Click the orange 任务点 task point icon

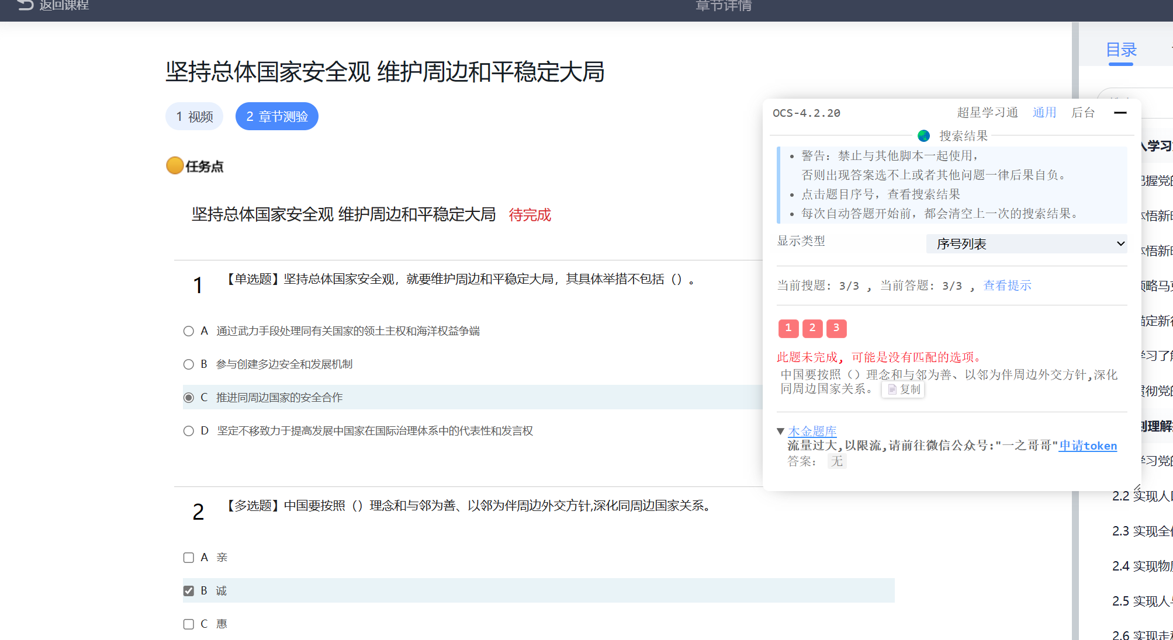point(175,166)
